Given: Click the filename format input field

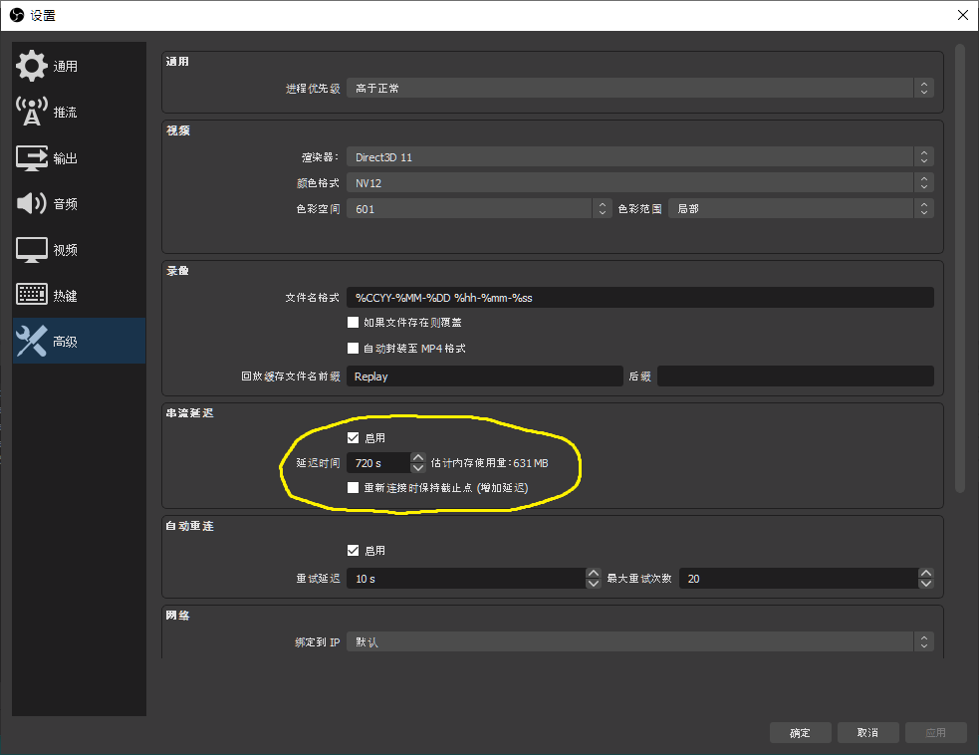Looking at the screenshot, I should tap(639, 298).
